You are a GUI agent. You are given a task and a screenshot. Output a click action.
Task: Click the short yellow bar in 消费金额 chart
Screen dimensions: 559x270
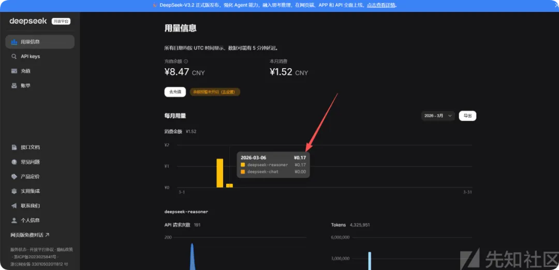coord(230,186)
